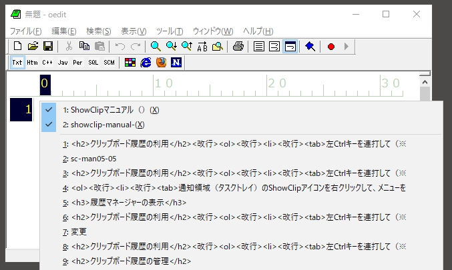Preview in Netscape N icon

tap(176, 63)
